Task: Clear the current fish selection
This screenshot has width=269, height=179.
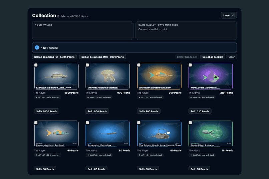Action: tap(231, 57)
